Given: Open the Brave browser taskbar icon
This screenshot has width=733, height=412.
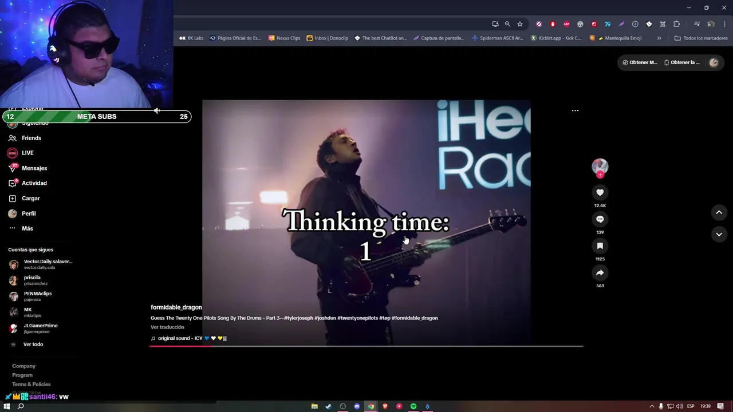Looking at the screenshot, I should tap(385, 406).
